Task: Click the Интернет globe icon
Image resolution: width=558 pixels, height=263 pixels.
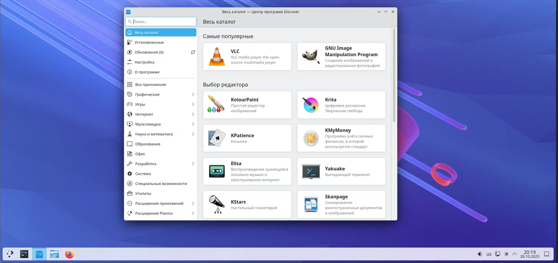Action: click(129, 114)
